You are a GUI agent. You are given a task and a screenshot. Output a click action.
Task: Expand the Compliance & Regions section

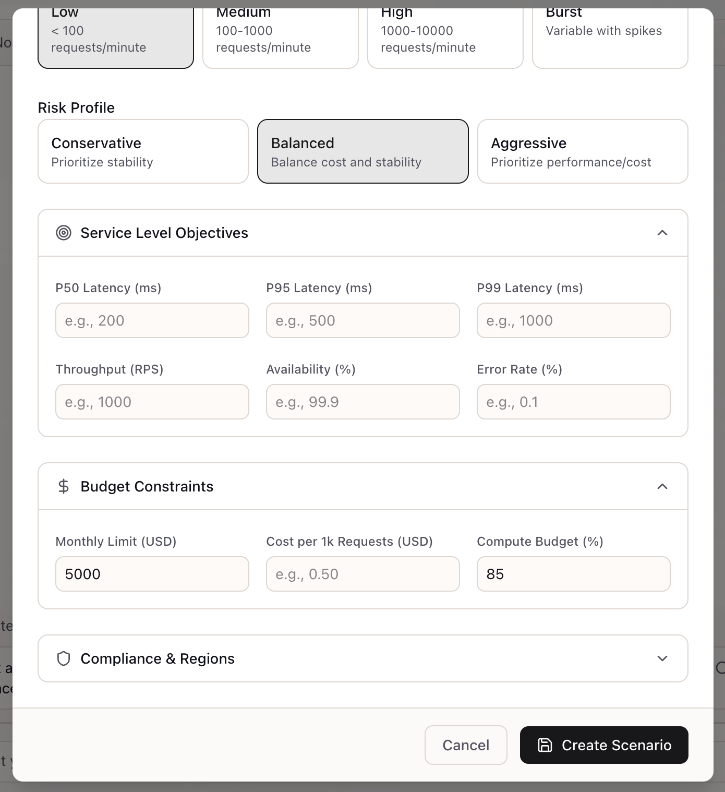coord(662,658)
